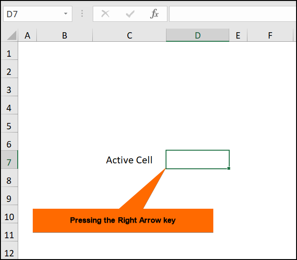
Task: Click the cell containing Active Cell text
Action: tap(129, 160)
